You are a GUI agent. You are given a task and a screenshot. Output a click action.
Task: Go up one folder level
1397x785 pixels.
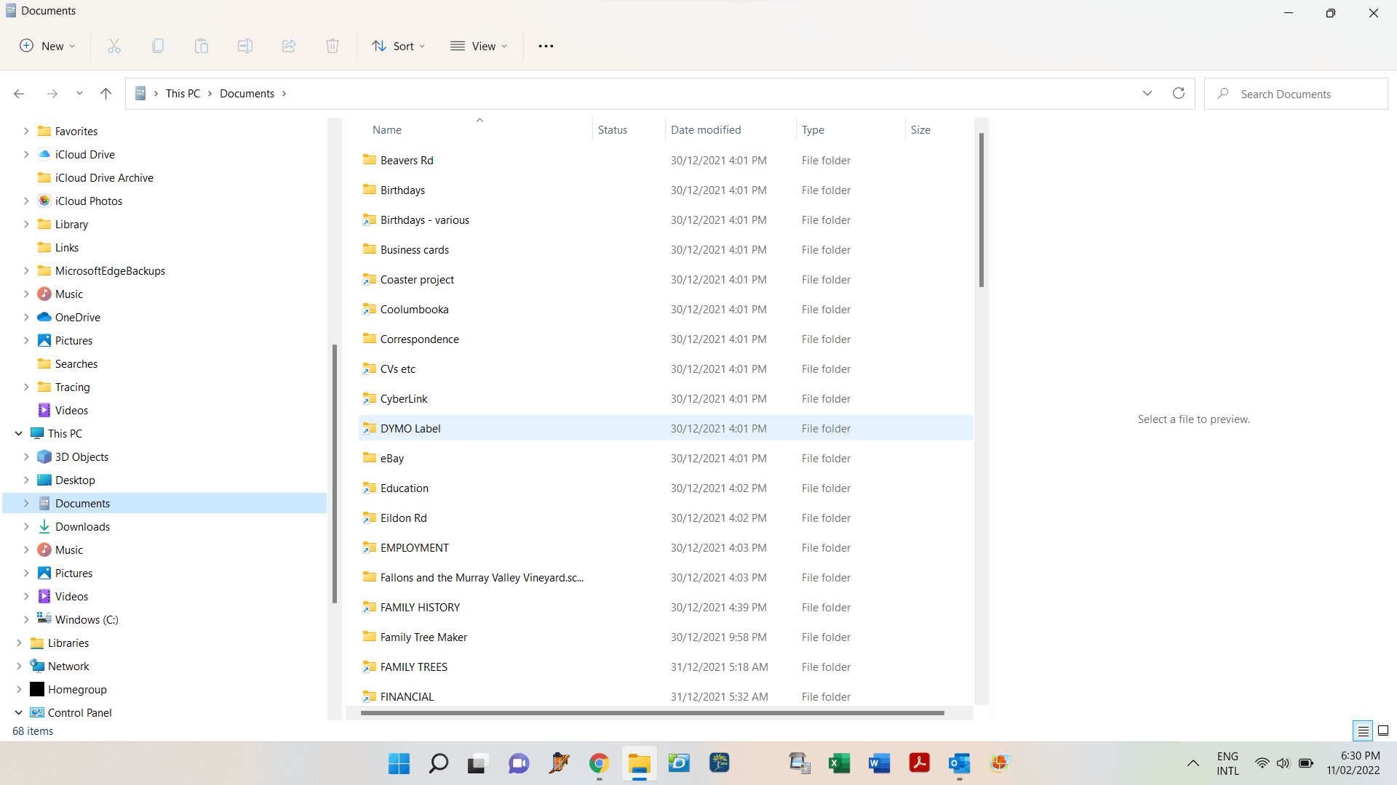[106, 93]
